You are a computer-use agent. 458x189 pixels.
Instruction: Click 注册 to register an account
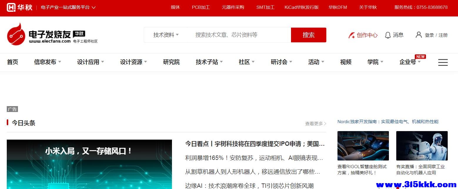(x=443, y=35)
